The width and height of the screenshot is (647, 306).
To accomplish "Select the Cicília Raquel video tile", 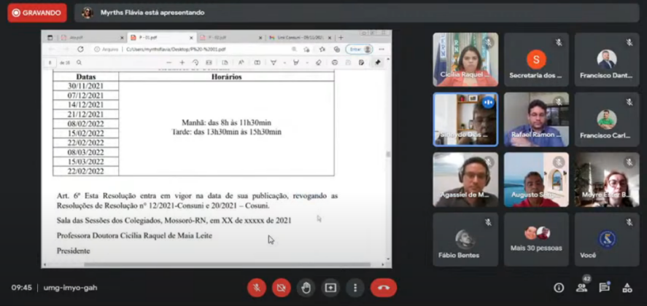I will [x=465, y=59].
